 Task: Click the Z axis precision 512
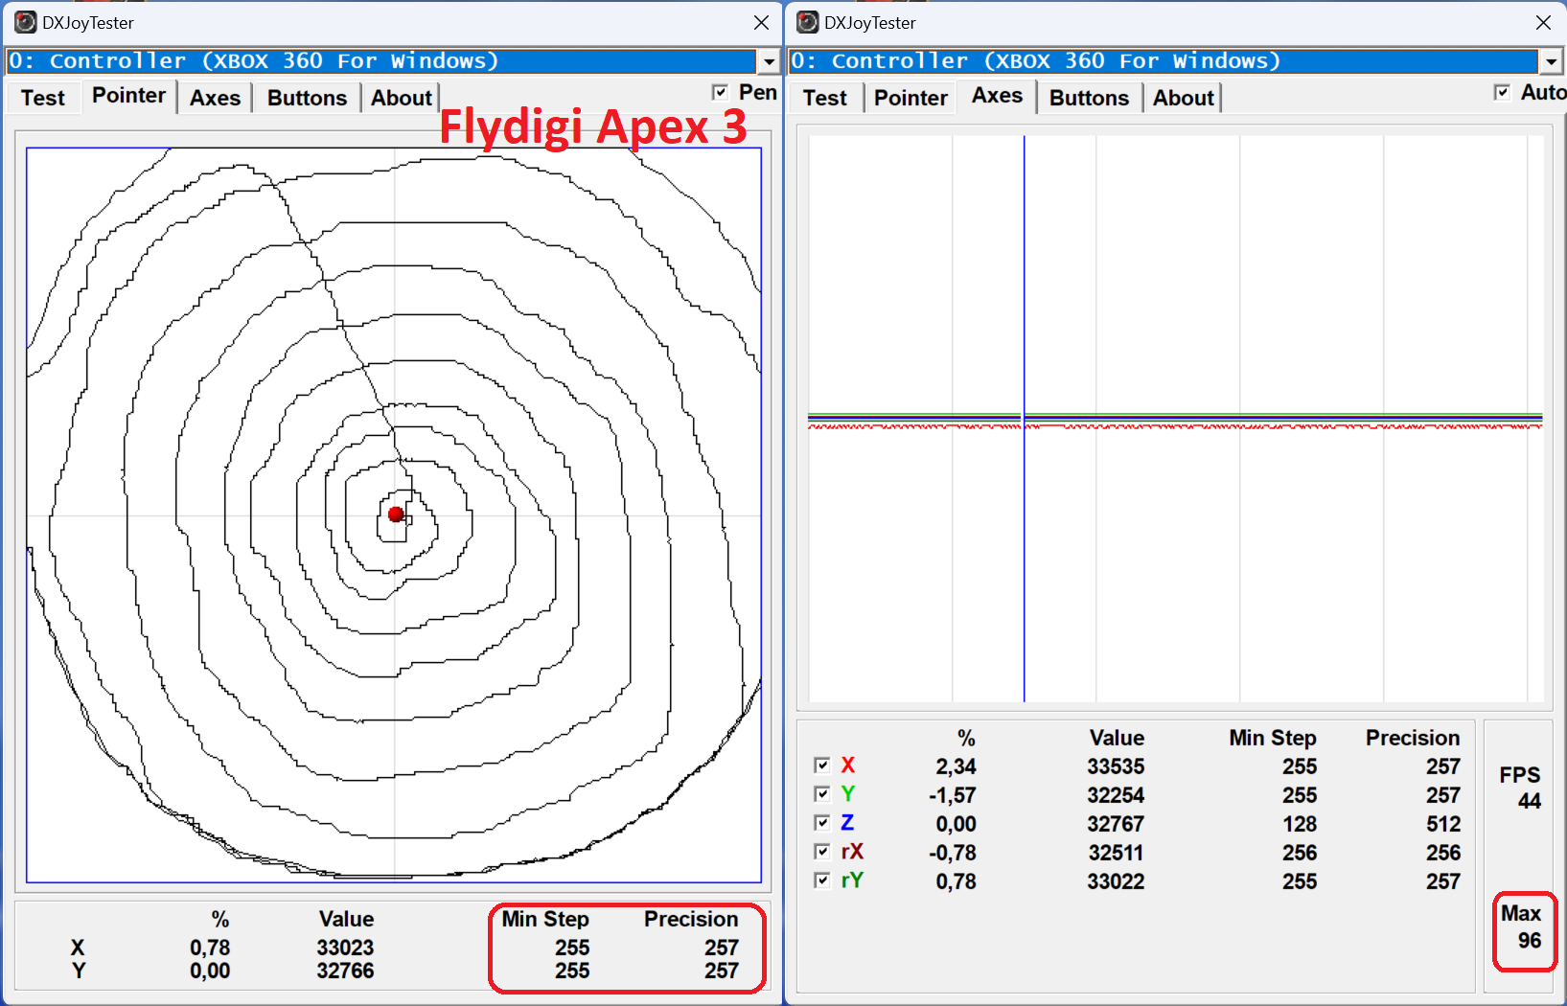[1443, 824]
